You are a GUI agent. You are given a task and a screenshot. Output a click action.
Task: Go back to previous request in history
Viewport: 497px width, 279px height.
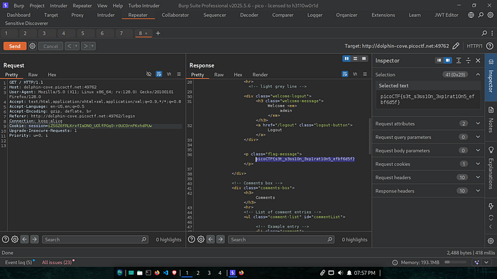click(x=69, y=46)
